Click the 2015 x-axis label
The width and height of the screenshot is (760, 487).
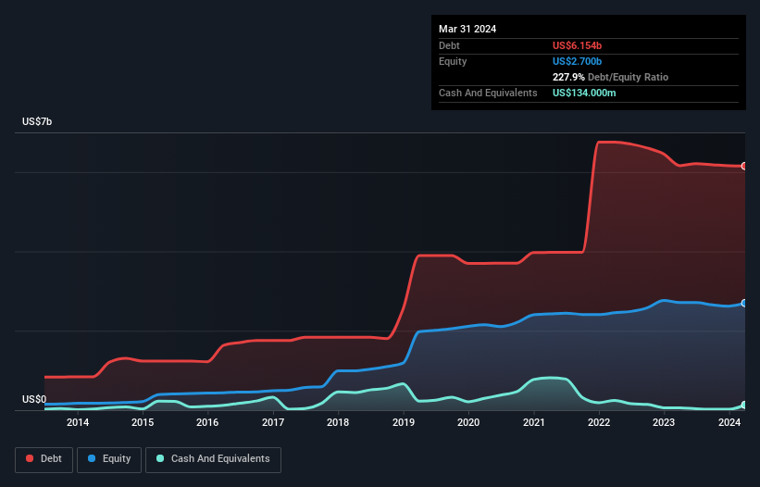(143, 422)
